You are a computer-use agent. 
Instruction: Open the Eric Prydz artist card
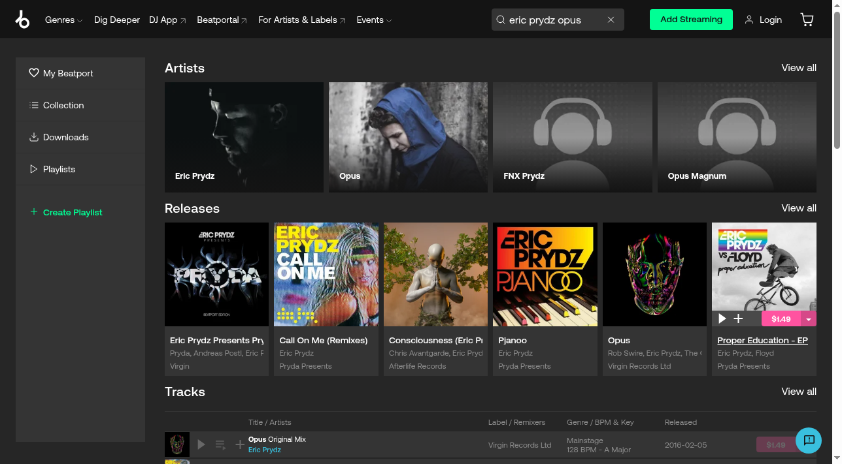244,137
